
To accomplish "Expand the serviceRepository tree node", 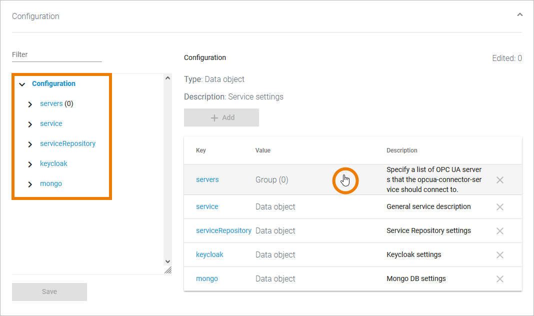I will [x=30, y=144].
